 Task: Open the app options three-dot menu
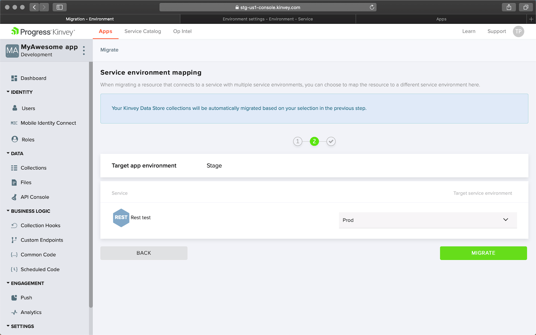coord(84,51)
